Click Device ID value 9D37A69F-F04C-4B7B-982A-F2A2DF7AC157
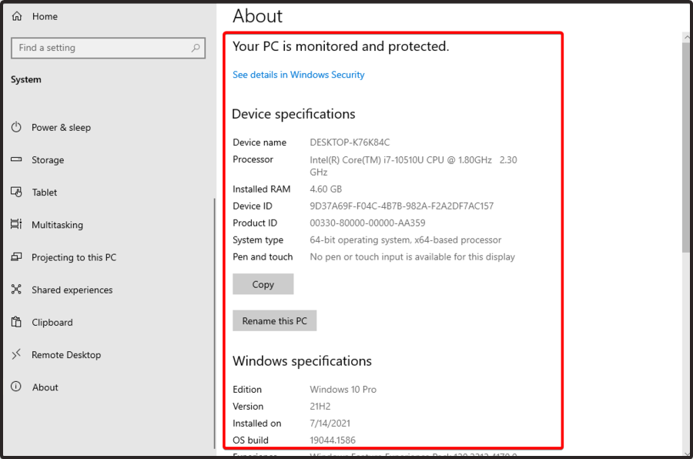 coord(402,206)
